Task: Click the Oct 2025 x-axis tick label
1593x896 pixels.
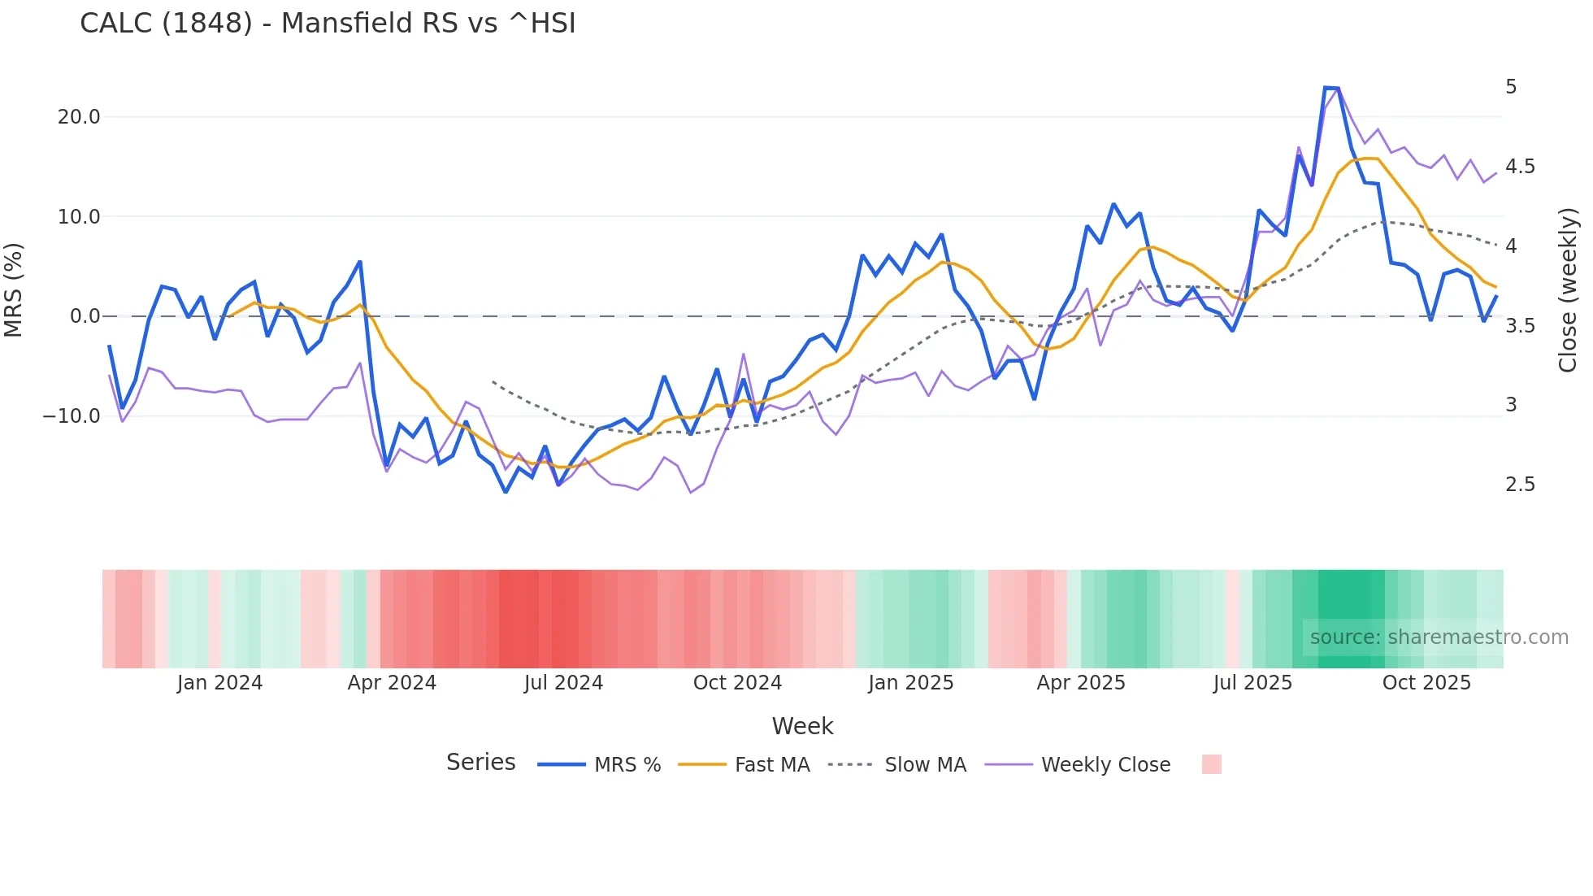Action: pyautogui.click(x=1426, y=683)
